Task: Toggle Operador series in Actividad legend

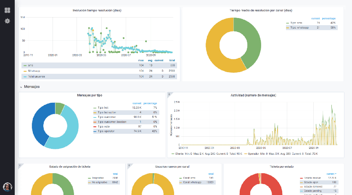Action: point(253,154)
